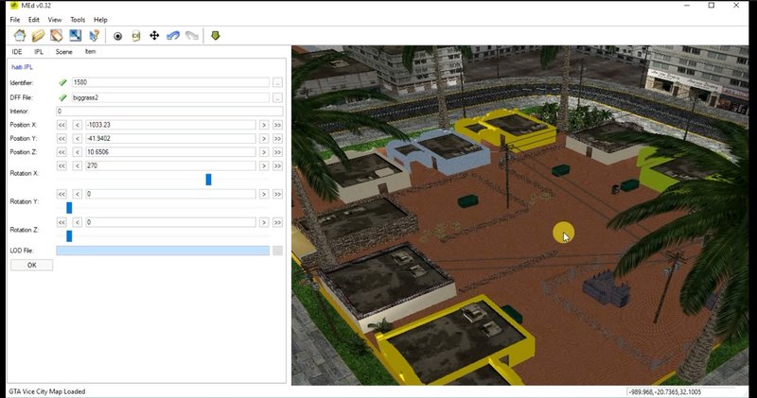Image resolution: width=757 pixels, height=398 pixels.
Task: Switch to the IDE tab
Action: [17, 52]
